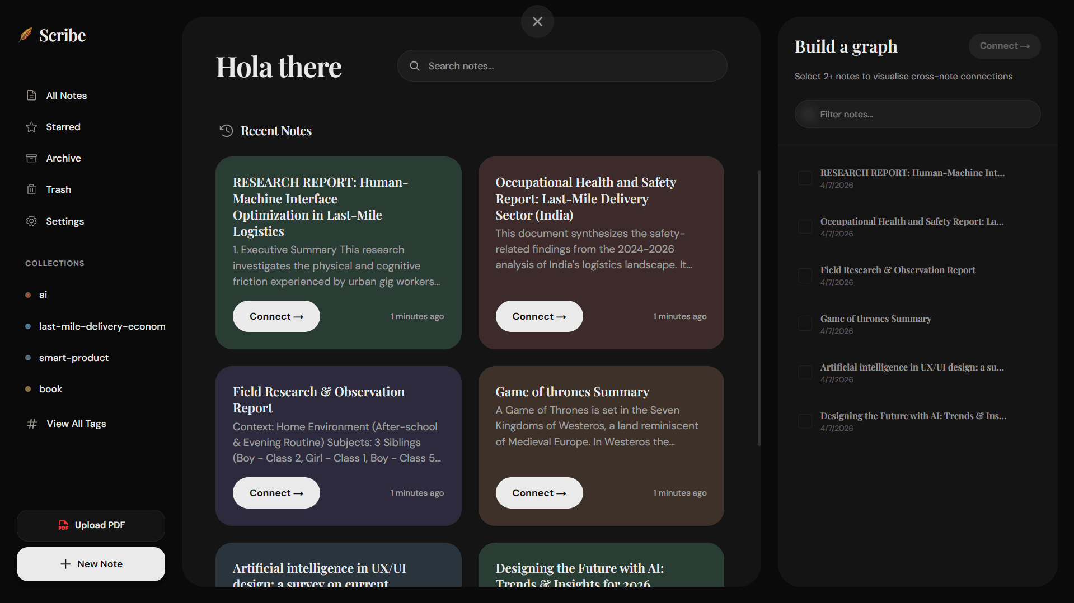The height and width of the screenshot is (603, 1074).
Task: Open the Trash icon
Action: 31,189
